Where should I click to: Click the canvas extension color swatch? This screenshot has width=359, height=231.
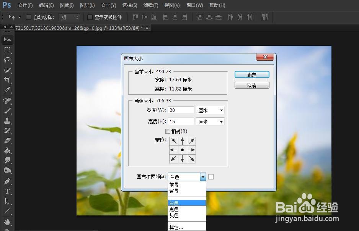211,177
